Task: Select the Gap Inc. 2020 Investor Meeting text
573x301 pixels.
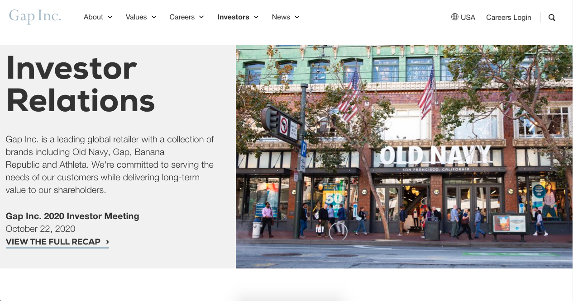Action: [72, 216]
